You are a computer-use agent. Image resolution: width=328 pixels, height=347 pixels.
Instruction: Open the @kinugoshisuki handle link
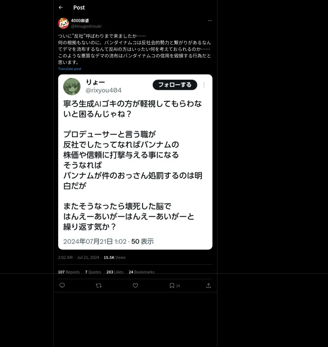[86, 26]
